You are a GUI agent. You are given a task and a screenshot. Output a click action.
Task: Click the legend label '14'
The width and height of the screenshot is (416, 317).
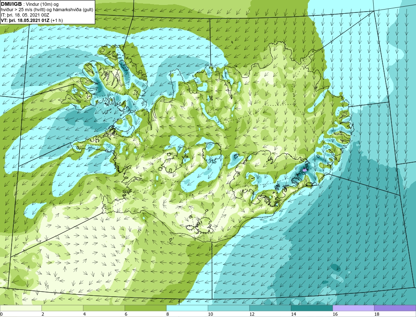(294, 314)
